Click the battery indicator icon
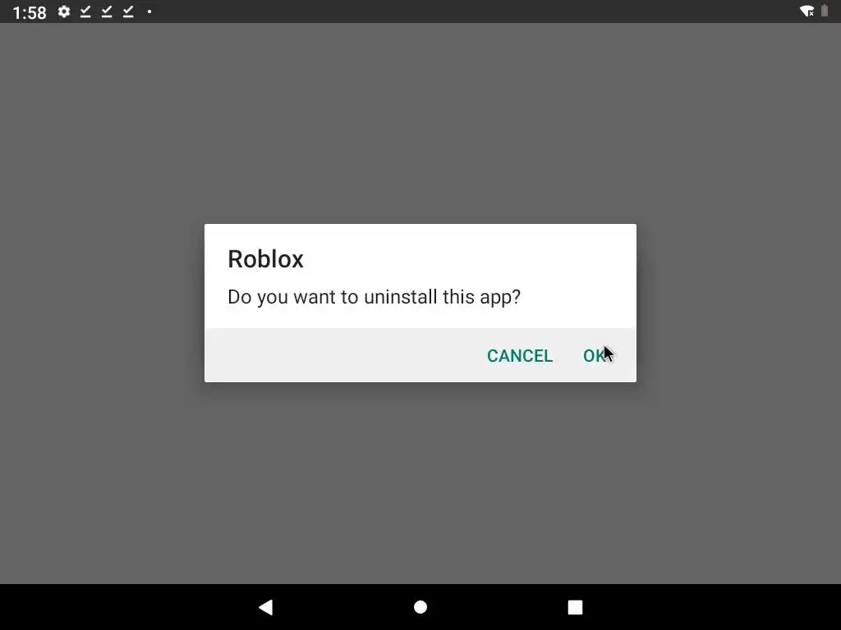This screenshot has width=841, height=630. click(x=825, y=11)
